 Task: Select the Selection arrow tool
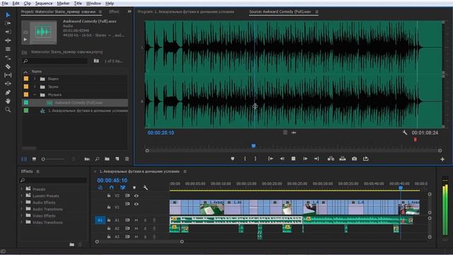[x=8, y=14]
